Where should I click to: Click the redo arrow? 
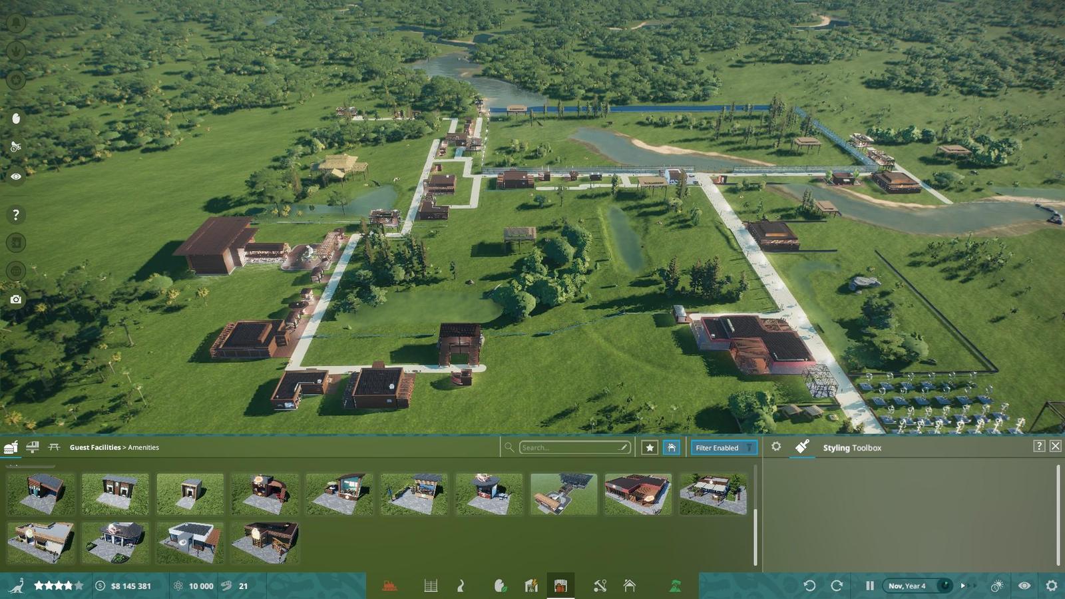[x=837, y=586]
